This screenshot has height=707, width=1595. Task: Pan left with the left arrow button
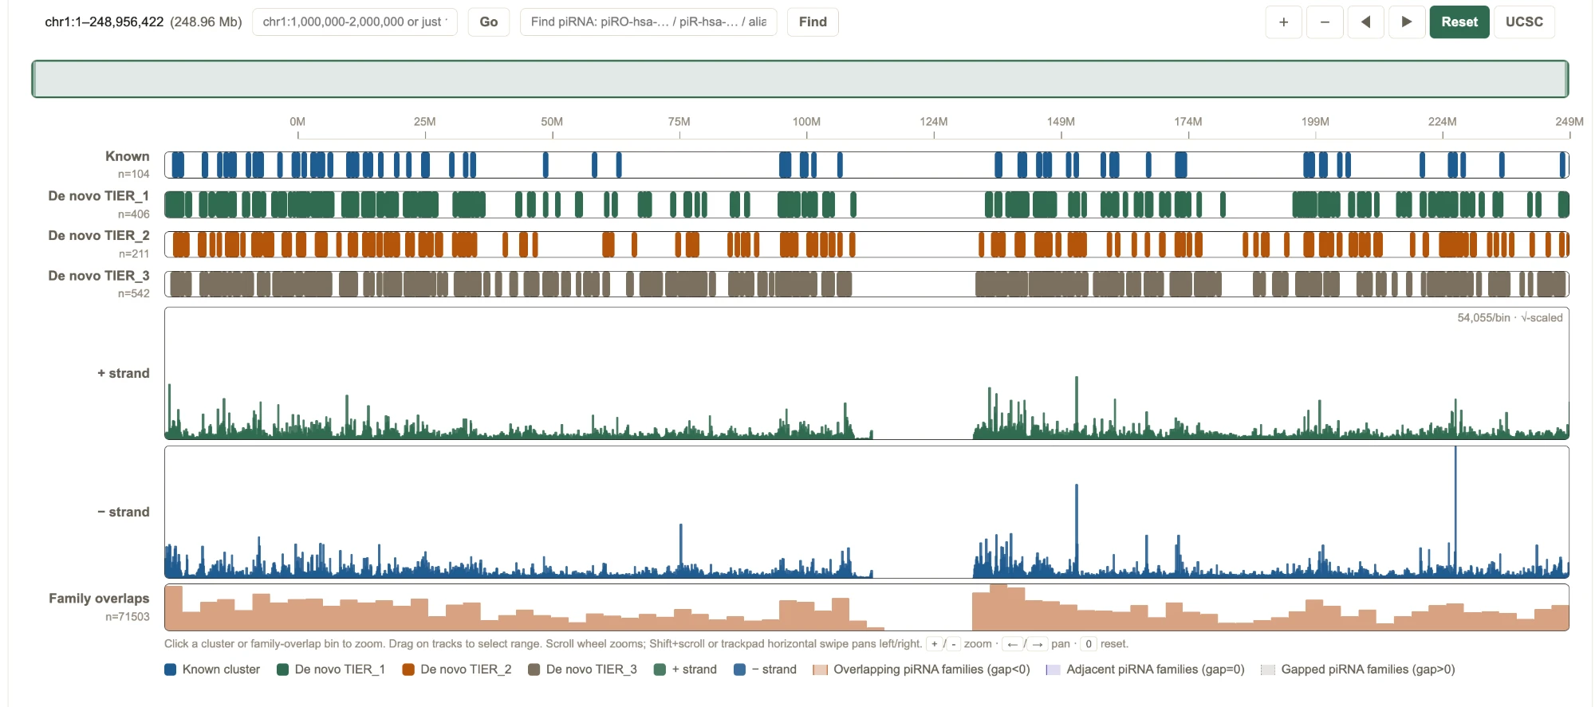pos(1365,22)
